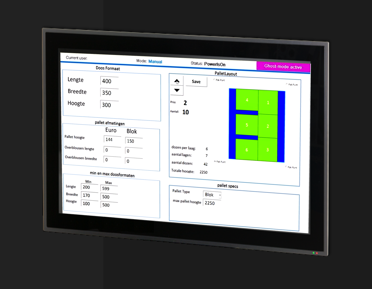Select green box 4 in pallet layout
Image resolution: width=372 pixels, height=289 pixels.
(247, 100)
